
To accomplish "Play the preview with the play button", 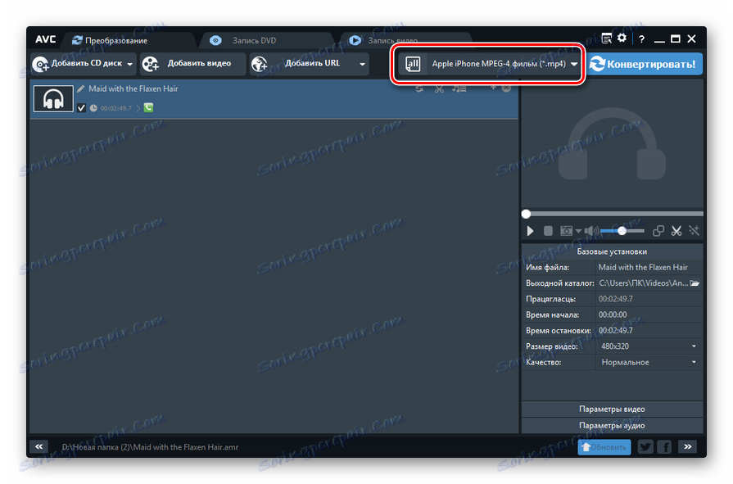I will click(530, 231).
